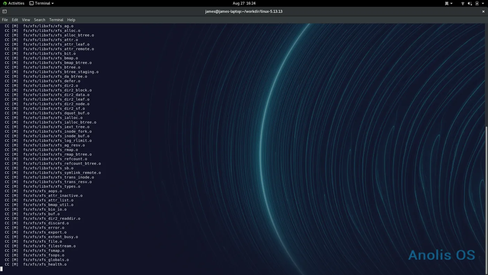Image resolution: width=488 pixels, height=275 pixels.
Task: Open the input language indicator menu
Action: [x=449, y=3]
